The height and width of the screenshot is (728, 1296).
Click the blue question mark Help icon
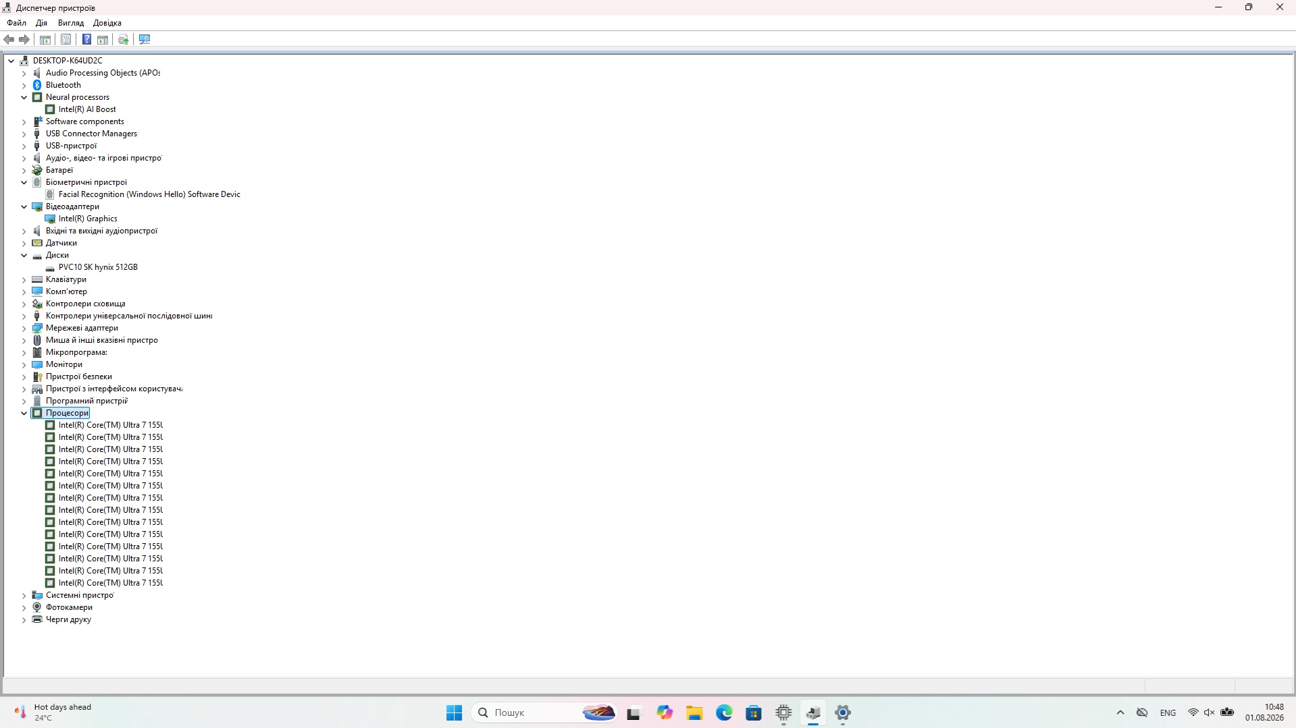(86, 40)
